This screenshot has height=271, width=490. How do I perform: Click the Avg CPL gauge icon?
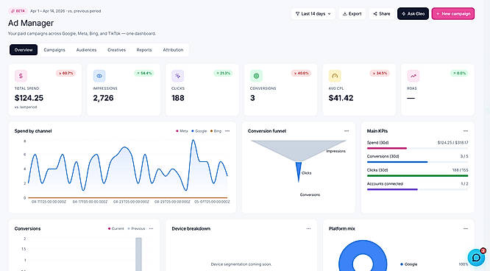pos(335,76)
